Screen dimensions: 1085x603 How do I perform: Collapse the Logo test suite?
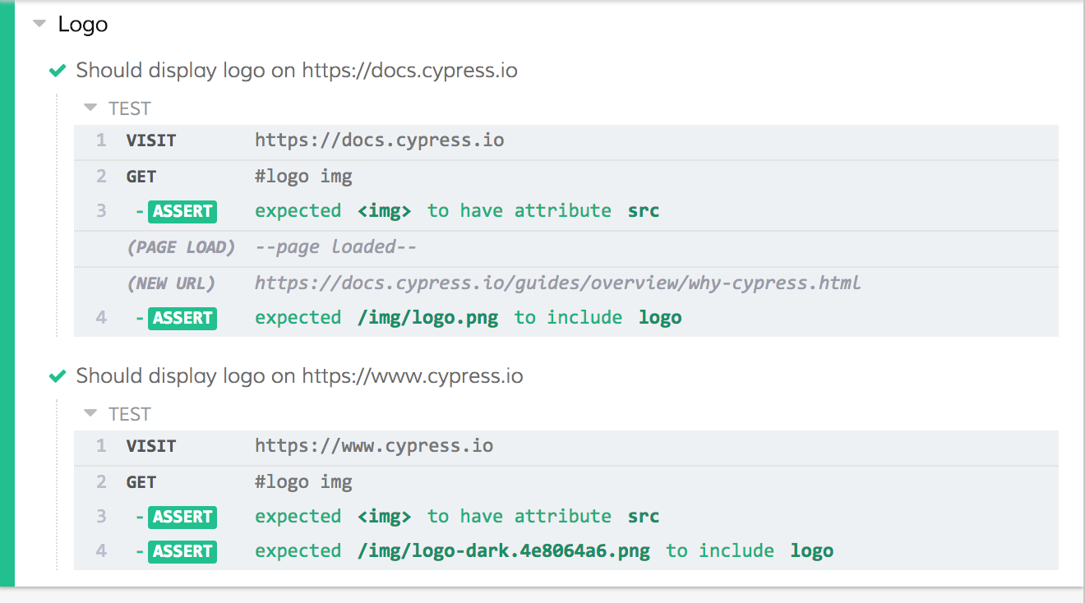[39, 24]
